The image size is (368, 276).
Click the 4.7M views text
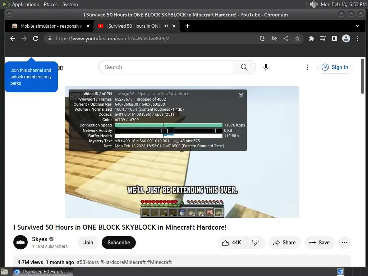tap(30, 262)
